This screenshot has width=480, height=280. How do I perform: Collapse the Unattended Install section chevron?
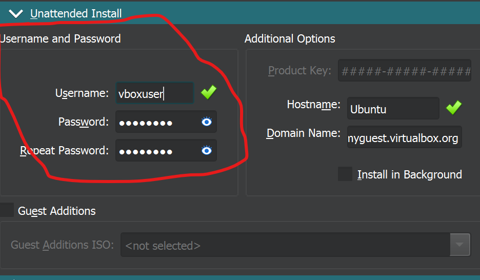click(x=15, y=14)
